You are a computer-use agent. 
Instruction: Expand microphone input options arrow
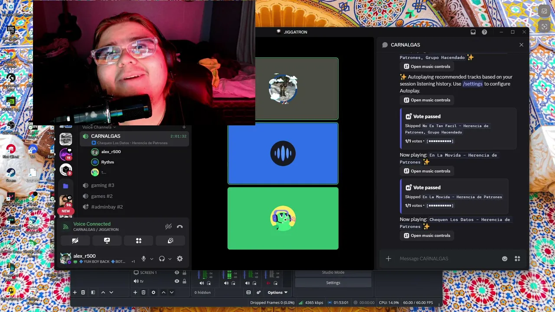click(151, 259)
